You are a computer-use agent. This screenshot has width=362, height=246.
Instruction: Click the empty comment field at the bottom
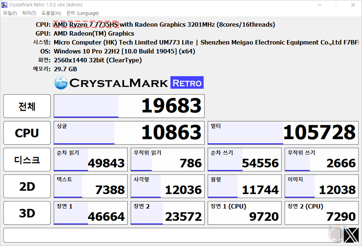(172, 235)
